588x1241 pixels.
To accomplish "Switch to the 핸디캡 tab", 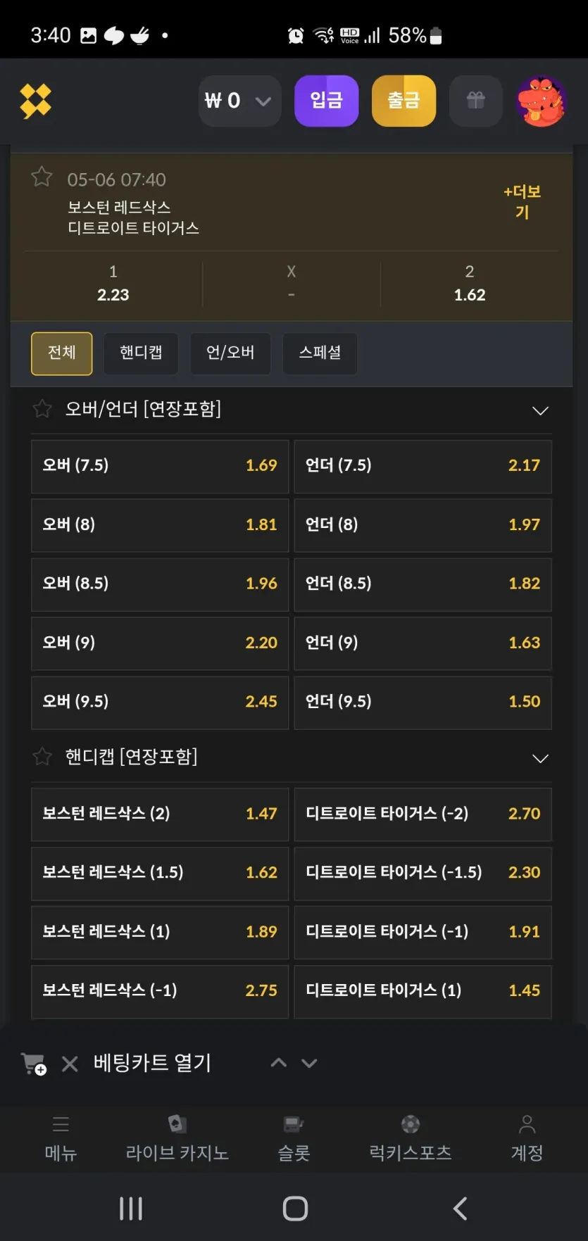I will 141,353.
